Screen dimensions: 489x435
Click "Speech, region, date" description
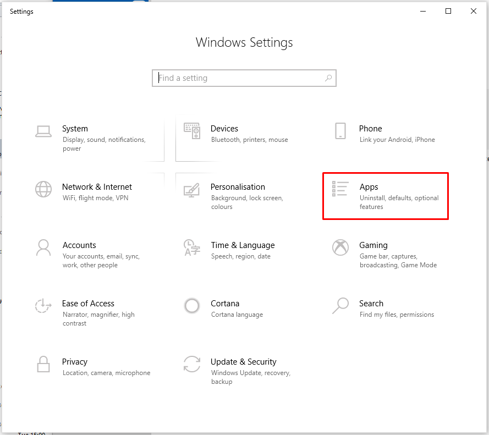tap(241, 256)
